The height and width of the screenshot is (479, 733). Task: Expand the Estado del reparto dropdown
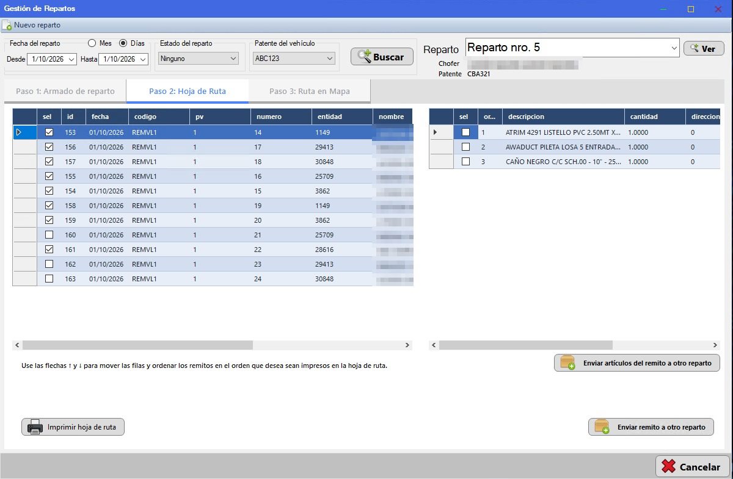(x=233, y=59)
